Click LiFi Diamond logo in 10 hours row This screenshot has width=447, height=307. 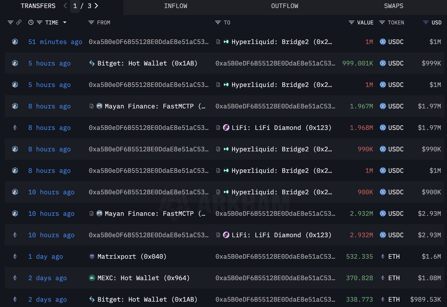click(x=226, y=235)
